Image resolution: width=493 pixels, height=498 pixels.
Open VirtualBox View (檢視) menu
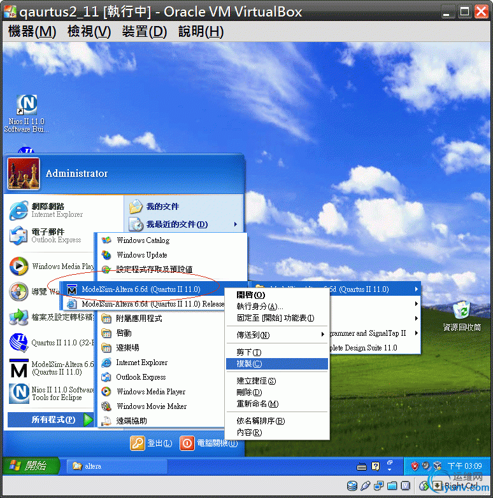point(89,31)
